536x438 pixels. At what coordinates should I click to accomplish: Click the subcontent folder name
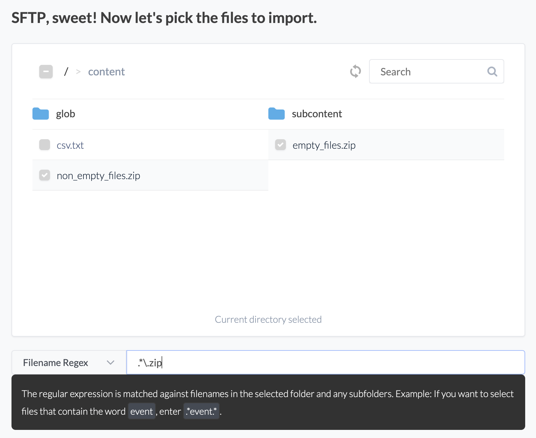(x=317, y=114)
